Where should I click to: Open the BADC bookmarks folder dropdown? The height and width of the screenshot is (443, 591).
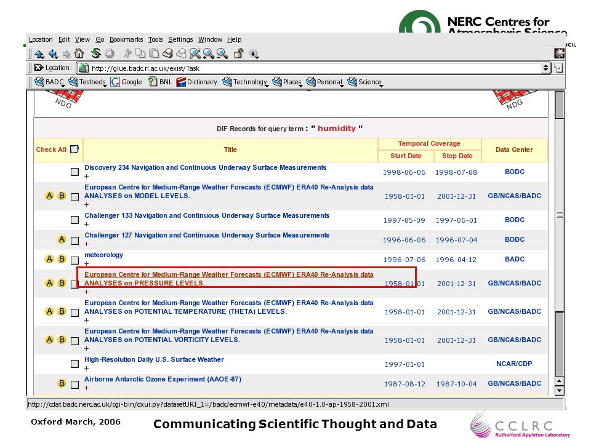pos(49,82)
